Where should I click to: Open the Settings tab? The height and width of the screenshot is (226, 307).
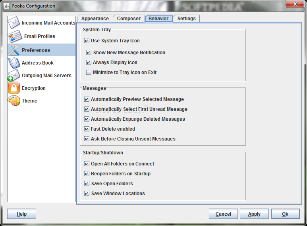[187, 19]
